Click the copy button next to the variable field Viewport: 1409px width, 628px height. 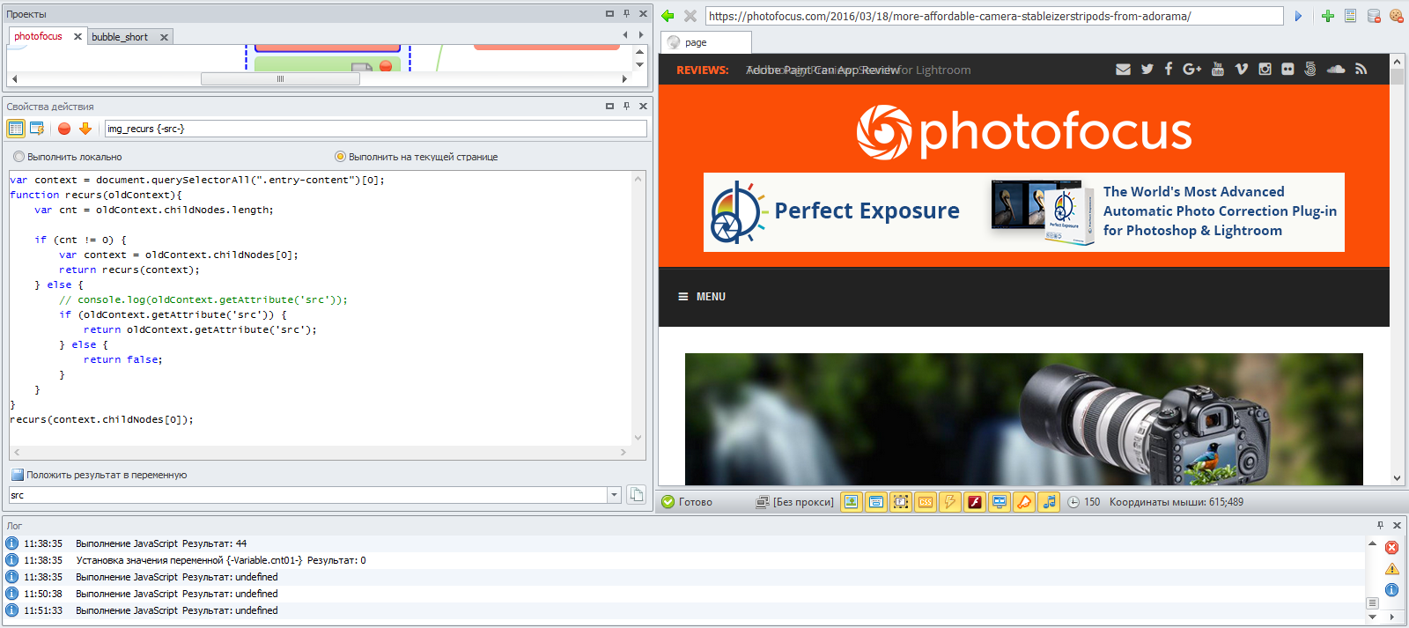click(x=636, y=495)
